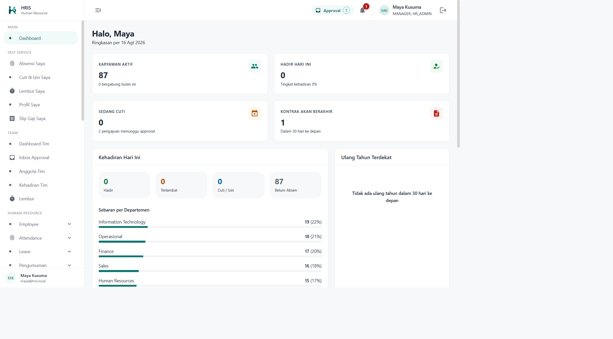Click the Sedang Cuti calendar icon
The image size is (613, 339).
[x=254, y=113]
